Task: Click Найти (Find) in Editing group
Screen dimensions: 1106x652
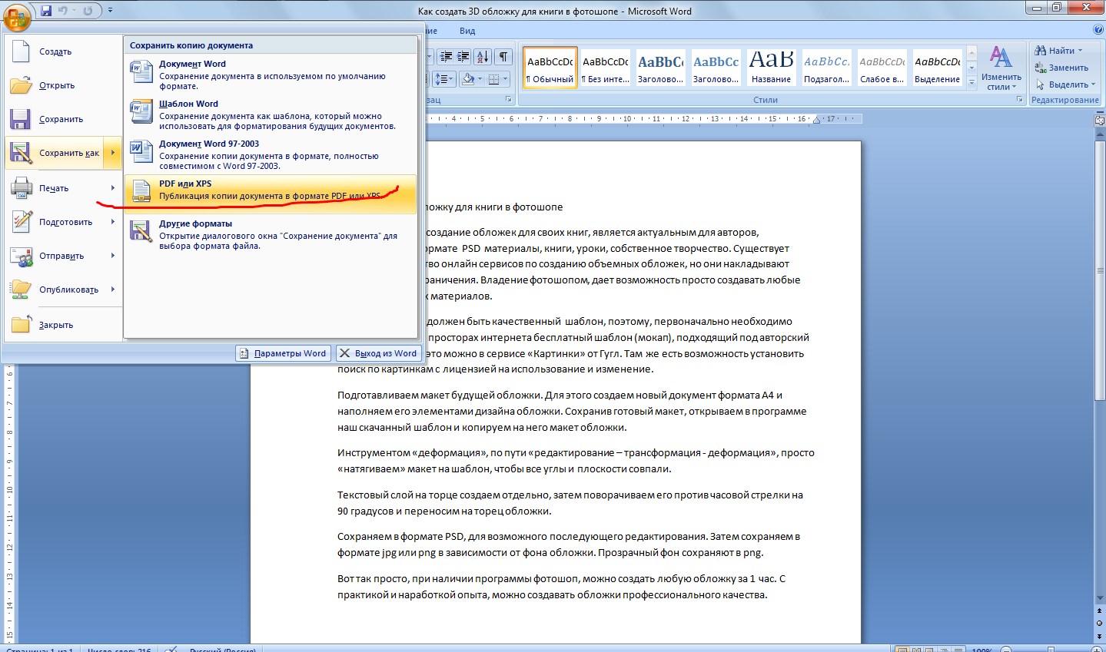Action: tap(1059, 51)
